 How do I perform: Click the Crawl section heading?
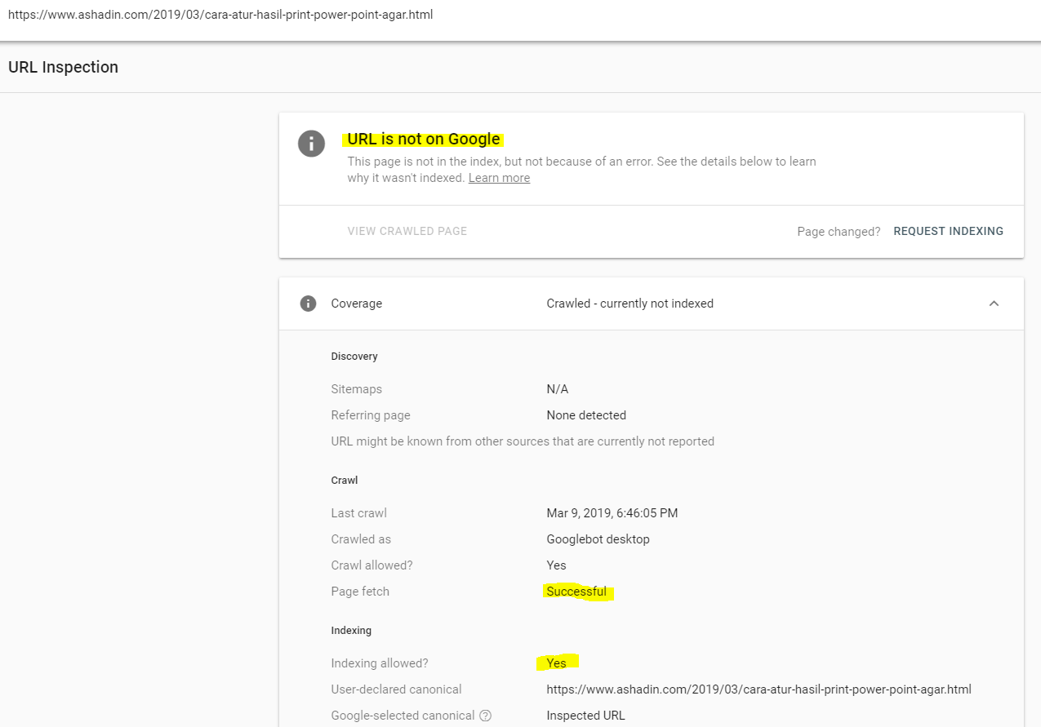pos(345,481)
